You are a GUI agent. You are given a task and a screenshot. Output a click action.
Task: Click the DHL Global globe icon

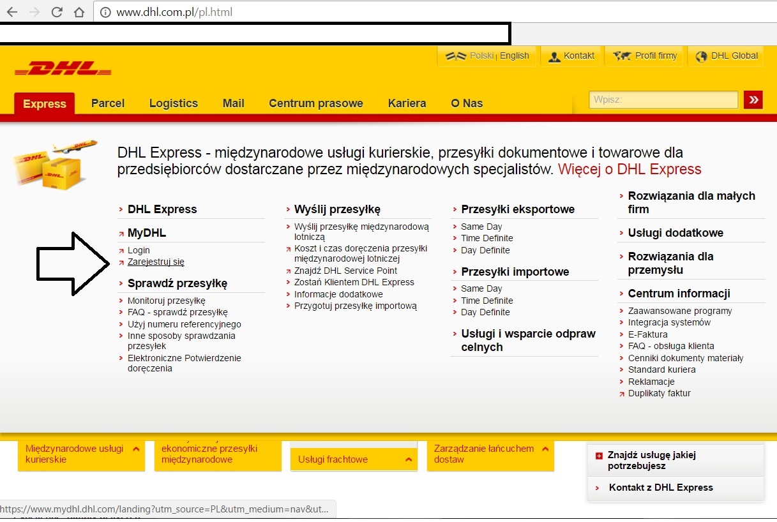(702, 56)
